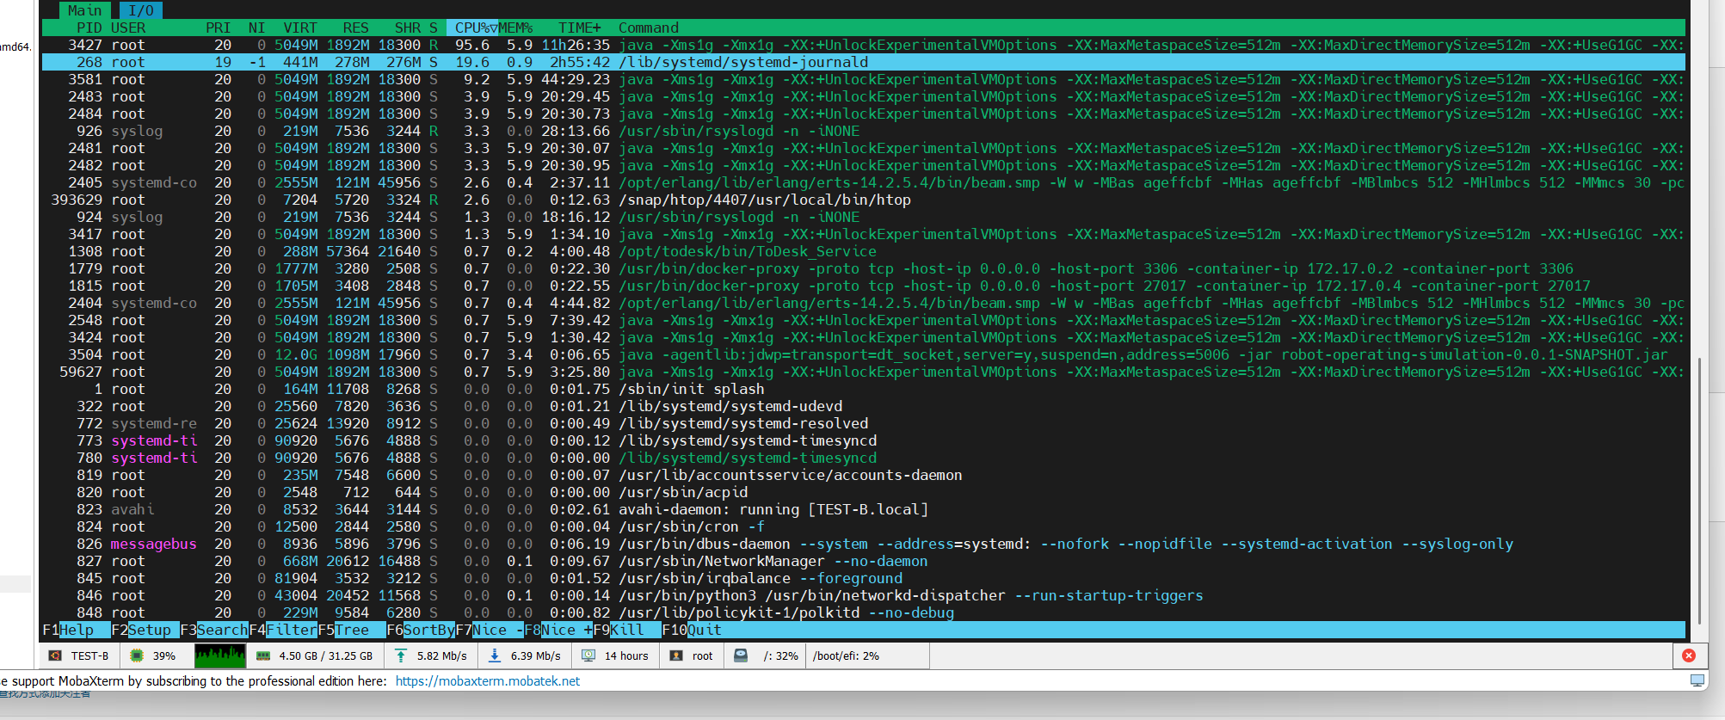Select the robot-operating-simulation java row

click(x=864, y=354)
